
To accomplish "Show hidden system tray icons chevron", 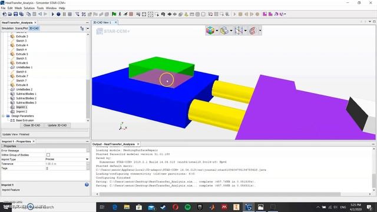I will tap(318, 207).
